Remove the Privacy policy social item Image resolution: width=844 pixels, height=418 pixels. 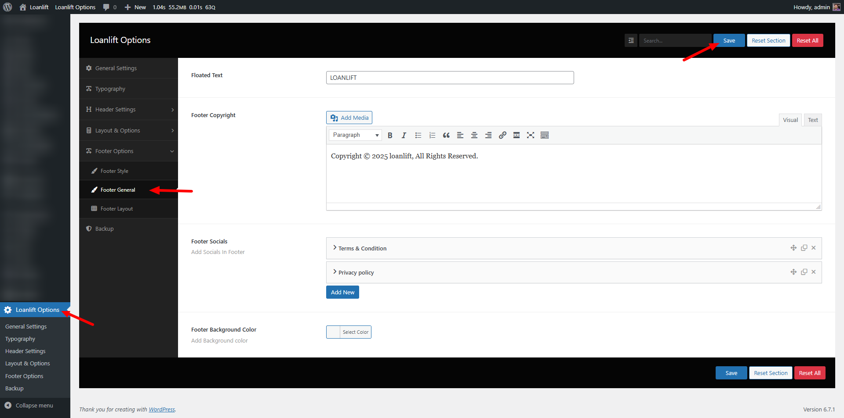814,272
